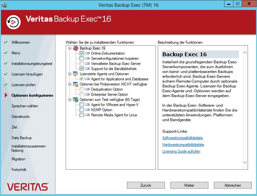The image size is (257, 196).
Task: Click the Backup Exec 16 root node icon
Action: click(76, 48)
